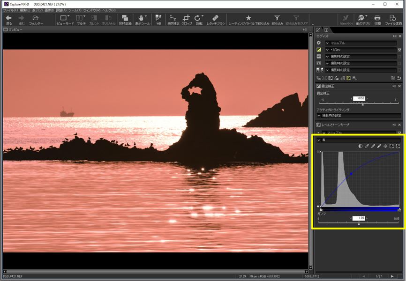Open the 表示(V) menu
406x281 pixels.
click(x=38, y=10)
